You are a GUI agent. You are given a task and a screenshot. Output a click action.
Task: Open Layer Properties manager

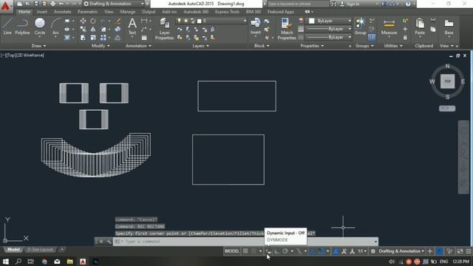(164, 29)
